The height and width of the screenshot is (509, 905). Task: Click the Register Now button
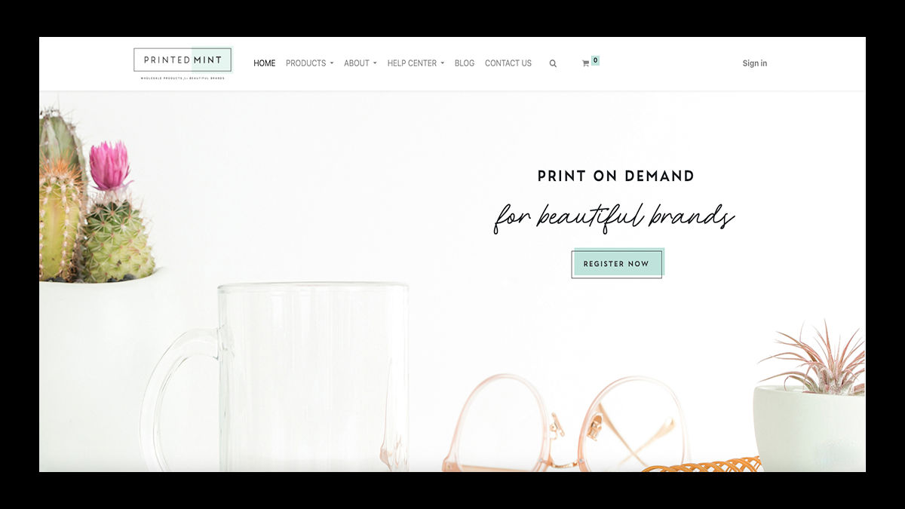(x=617, y=264)
